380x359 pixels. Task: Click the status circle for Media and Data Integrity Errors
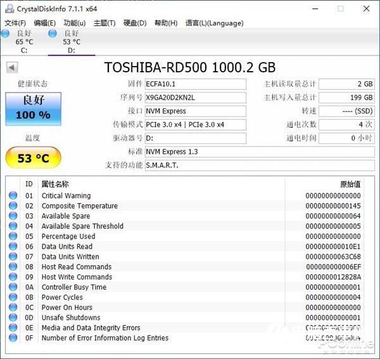pos(13,328)
